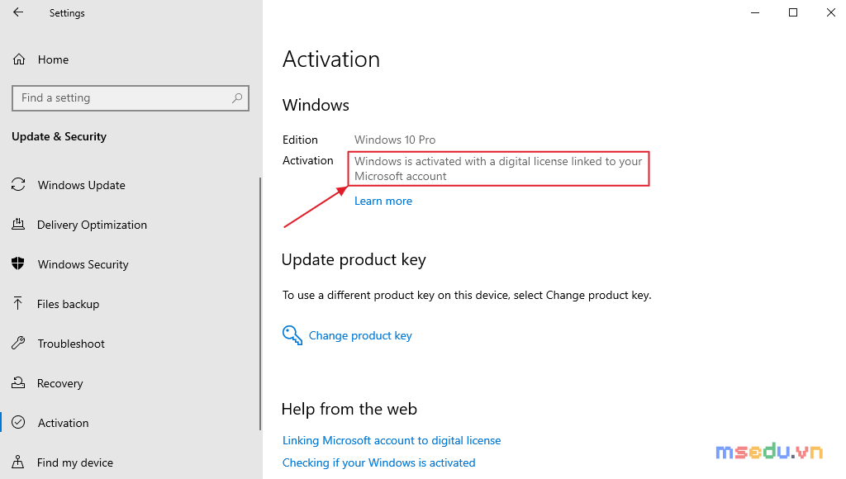Click the Troubleshoot wrench icon
The width and height of the screenshot is (846, 479).
click(x=18, y=343)
